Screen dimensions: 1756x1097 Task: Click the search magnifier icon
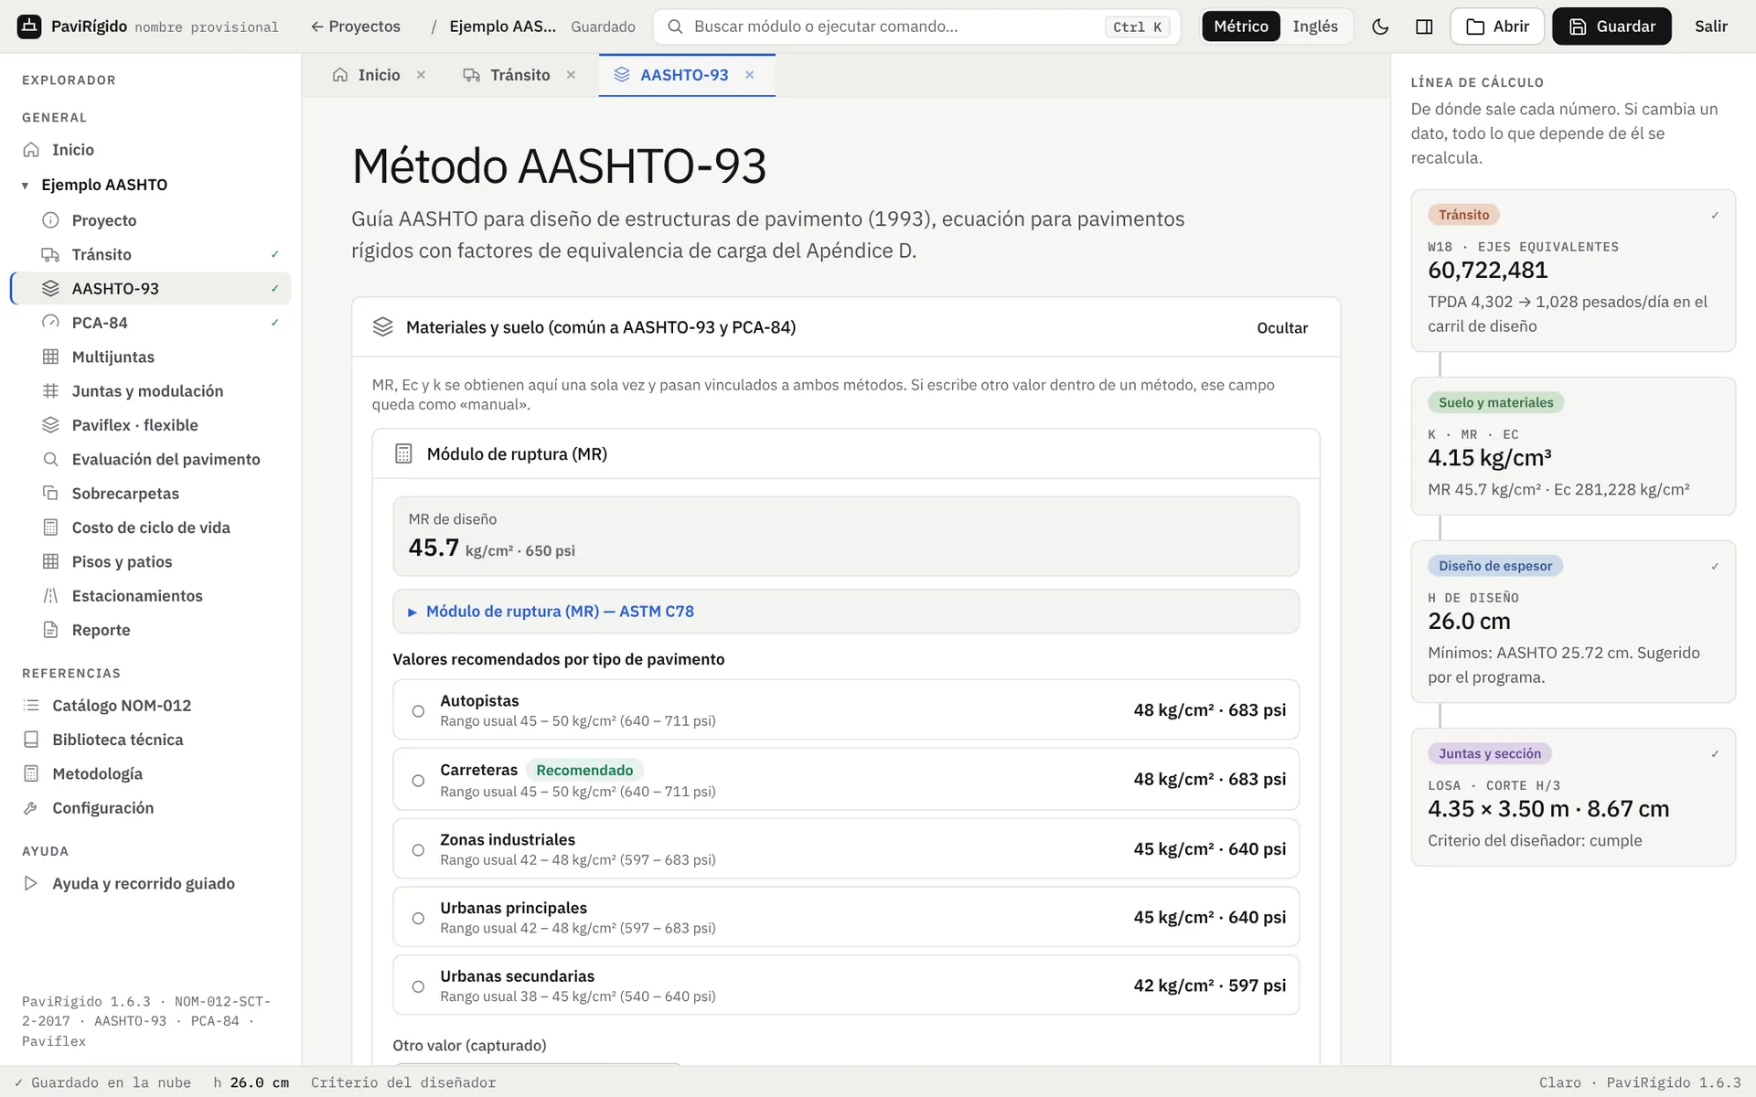click(675, 27)
